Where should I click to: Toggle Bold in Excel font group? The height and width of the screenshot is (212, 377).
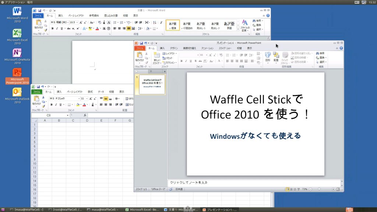(52, 105)
